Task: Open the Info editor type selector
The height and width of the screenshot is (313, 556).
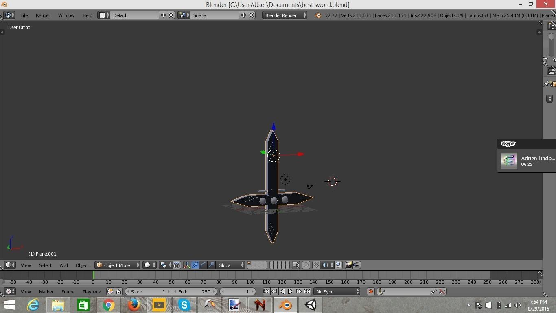Action: pyautogui.click(x=9, y=15)
